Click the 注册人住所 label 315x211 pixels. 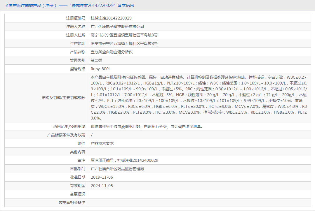pyautogui.click(x=76, y=35)
